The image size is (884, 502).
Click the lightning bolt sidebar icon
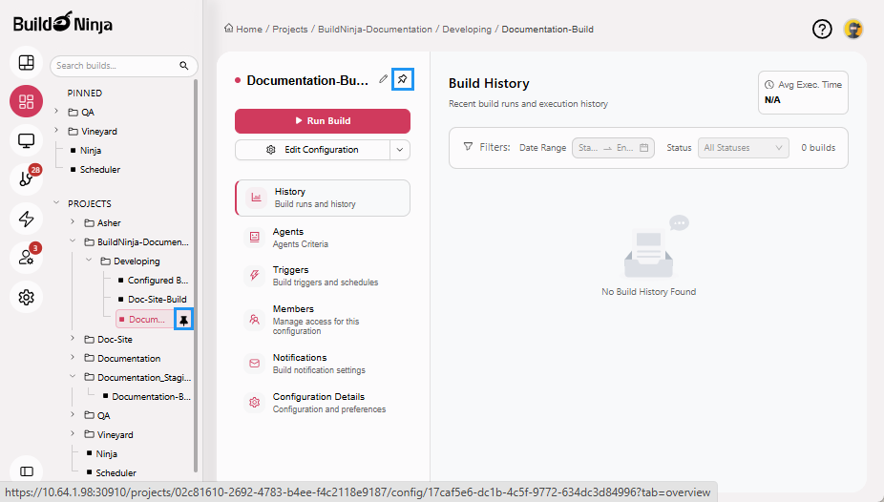tap(27, 219)
